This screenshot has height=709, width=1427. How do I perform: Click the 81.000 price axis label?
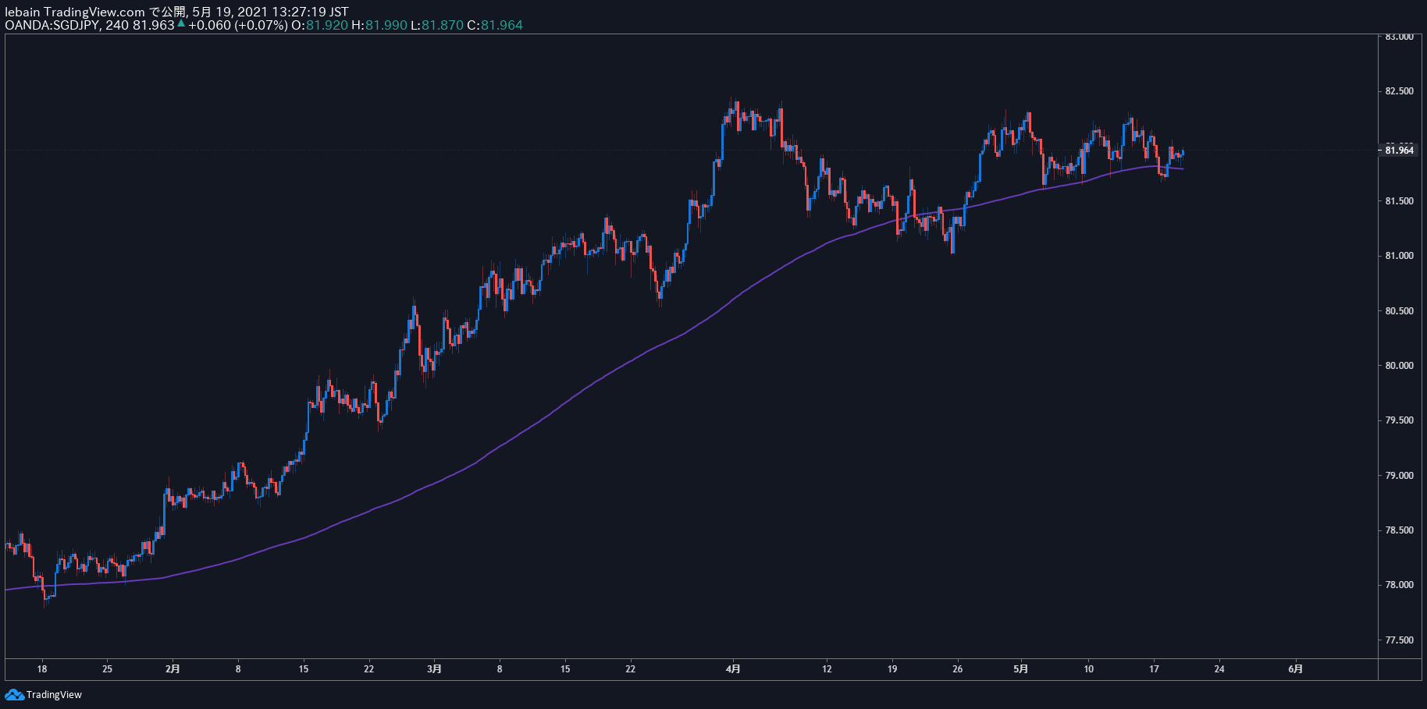point(1399,256)
